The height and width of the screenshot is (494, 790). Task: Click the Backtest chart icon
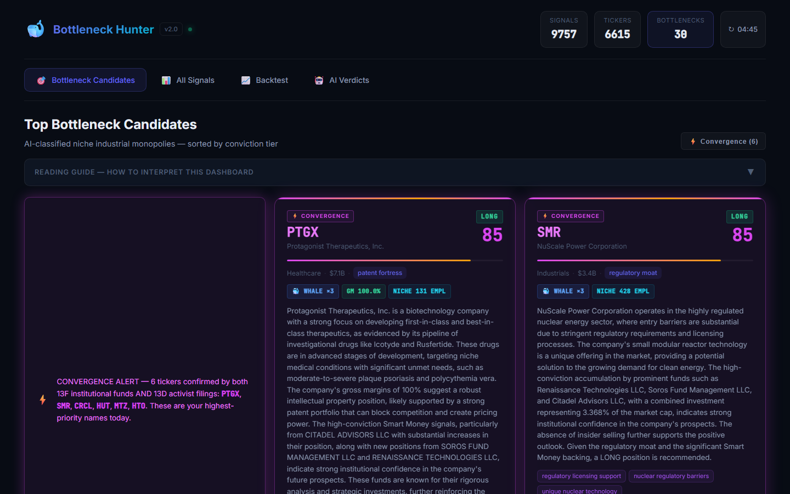coord(246,81)
